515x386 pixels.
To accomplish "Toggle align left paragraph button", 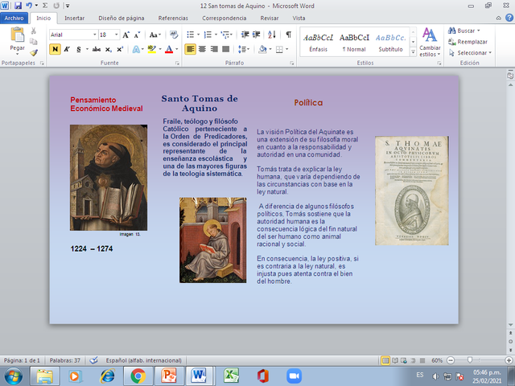I will tap(190, 49).
